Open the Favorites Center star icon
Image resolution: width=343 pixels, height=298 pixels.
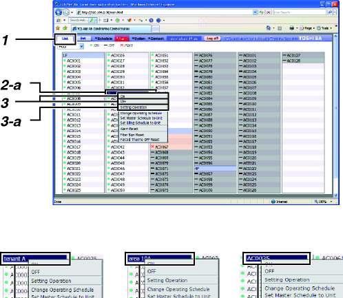[x=58, y=28]
